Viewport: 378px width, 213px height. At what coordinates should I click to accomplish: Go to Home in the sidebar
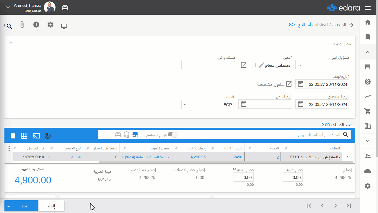click(368, 22)
